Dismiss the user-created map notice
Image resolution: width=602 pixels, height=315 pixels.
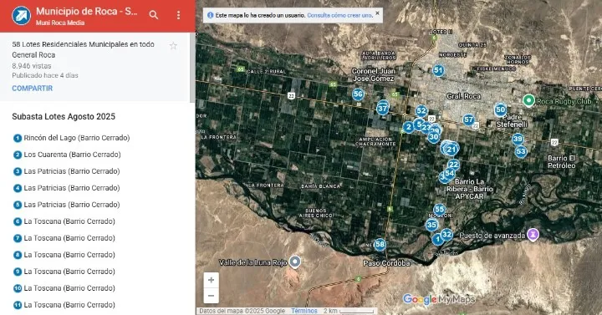(377, 13)
